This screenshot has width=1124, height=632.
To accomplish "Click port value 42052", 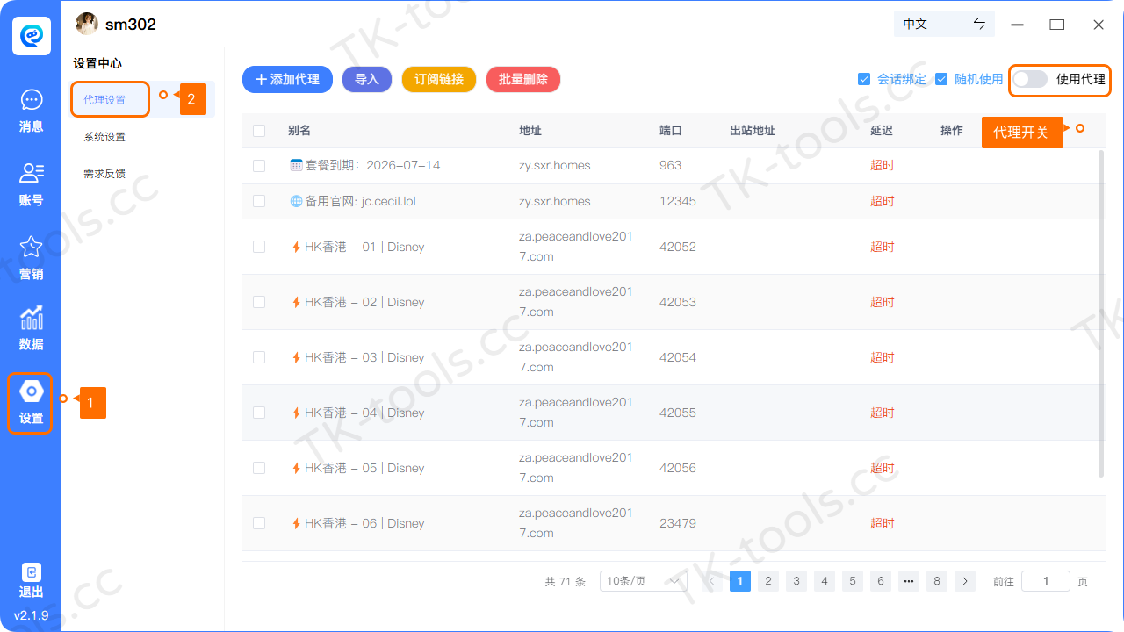I will point(678,247).
